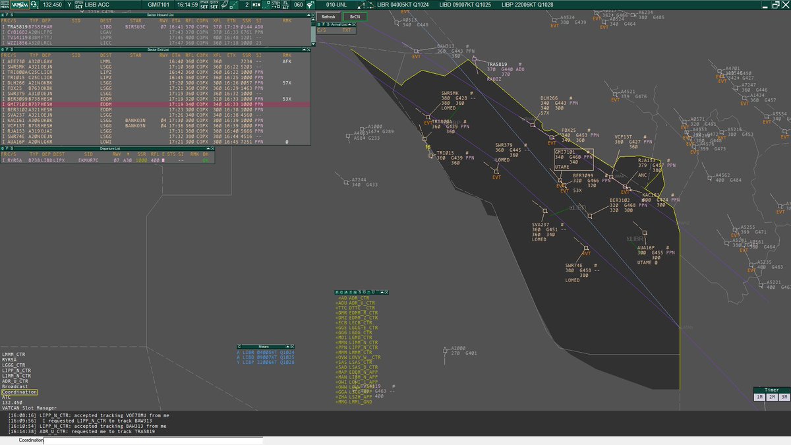Select the range and bearing measure tool
Viewport: 791px width, 445px height.
(x=233, y=5)
